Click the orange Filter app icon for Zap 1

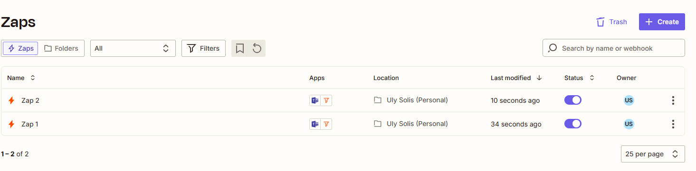pyautogui.click(x=326, y=124)
